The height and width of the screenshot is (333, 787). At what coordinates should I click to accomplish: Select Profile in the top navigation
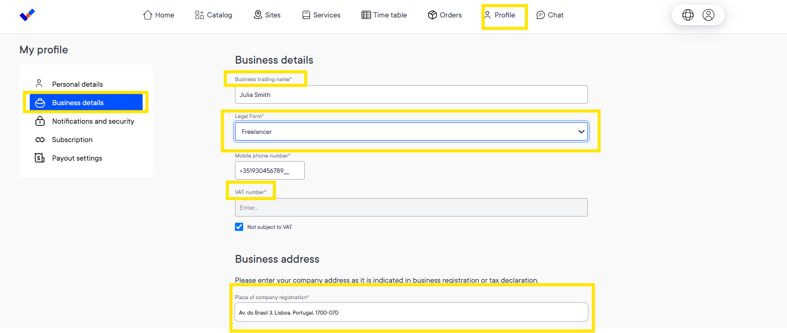(499, 15)
